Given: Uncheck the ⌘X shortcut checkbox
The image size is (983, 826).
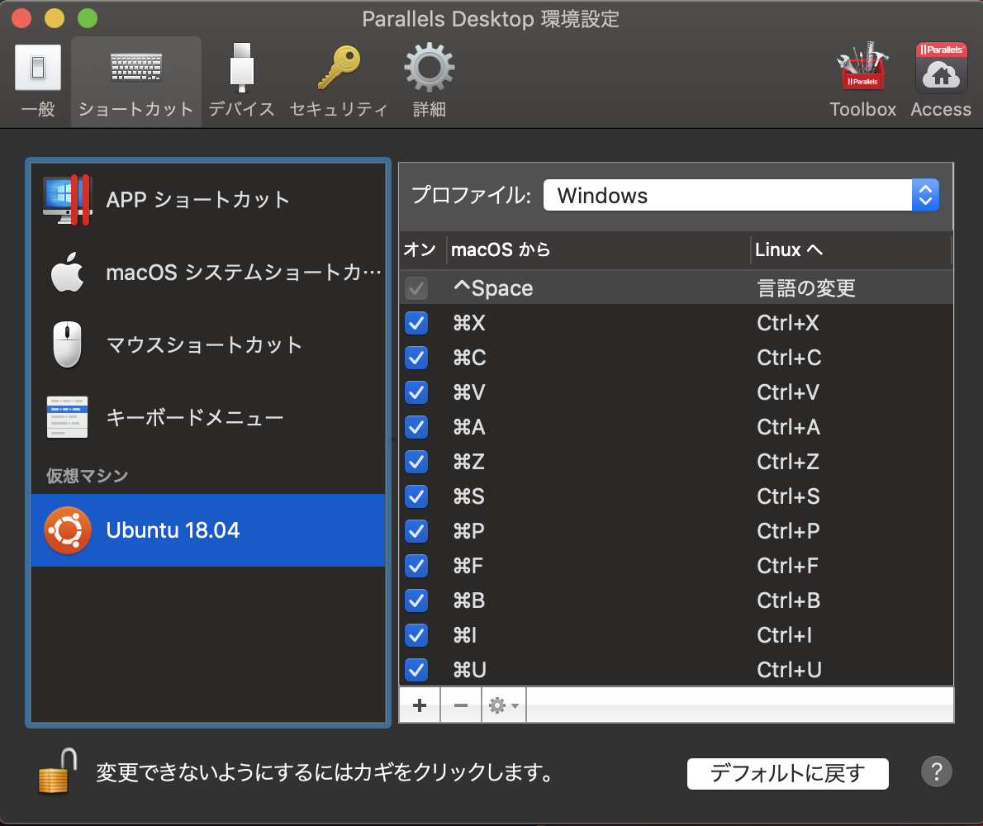Looking at the screenshot, I should (416, 324).
